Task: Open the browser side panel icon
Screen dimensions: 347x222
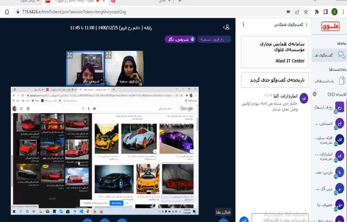Action: pos(326,12)
